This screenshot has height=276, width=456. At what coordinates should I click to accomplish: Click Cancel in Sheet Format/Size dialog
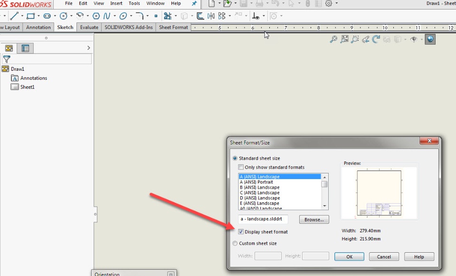(384, 257)
